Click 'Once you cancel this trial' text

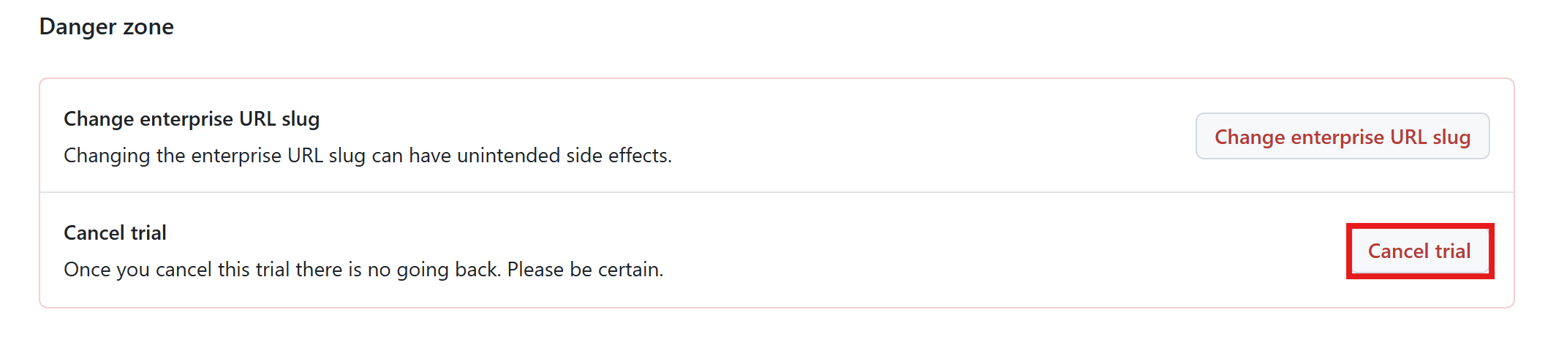(176, 270)
